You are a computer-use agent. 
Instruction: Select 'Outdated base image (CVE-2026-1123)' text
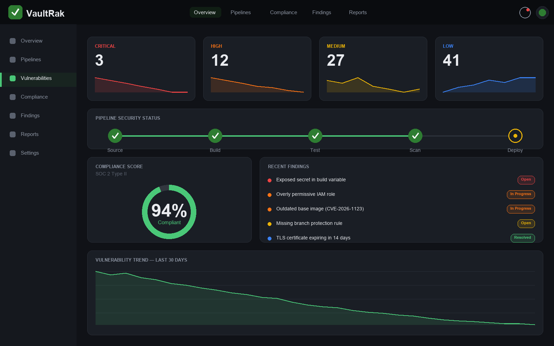coord(320,209)
